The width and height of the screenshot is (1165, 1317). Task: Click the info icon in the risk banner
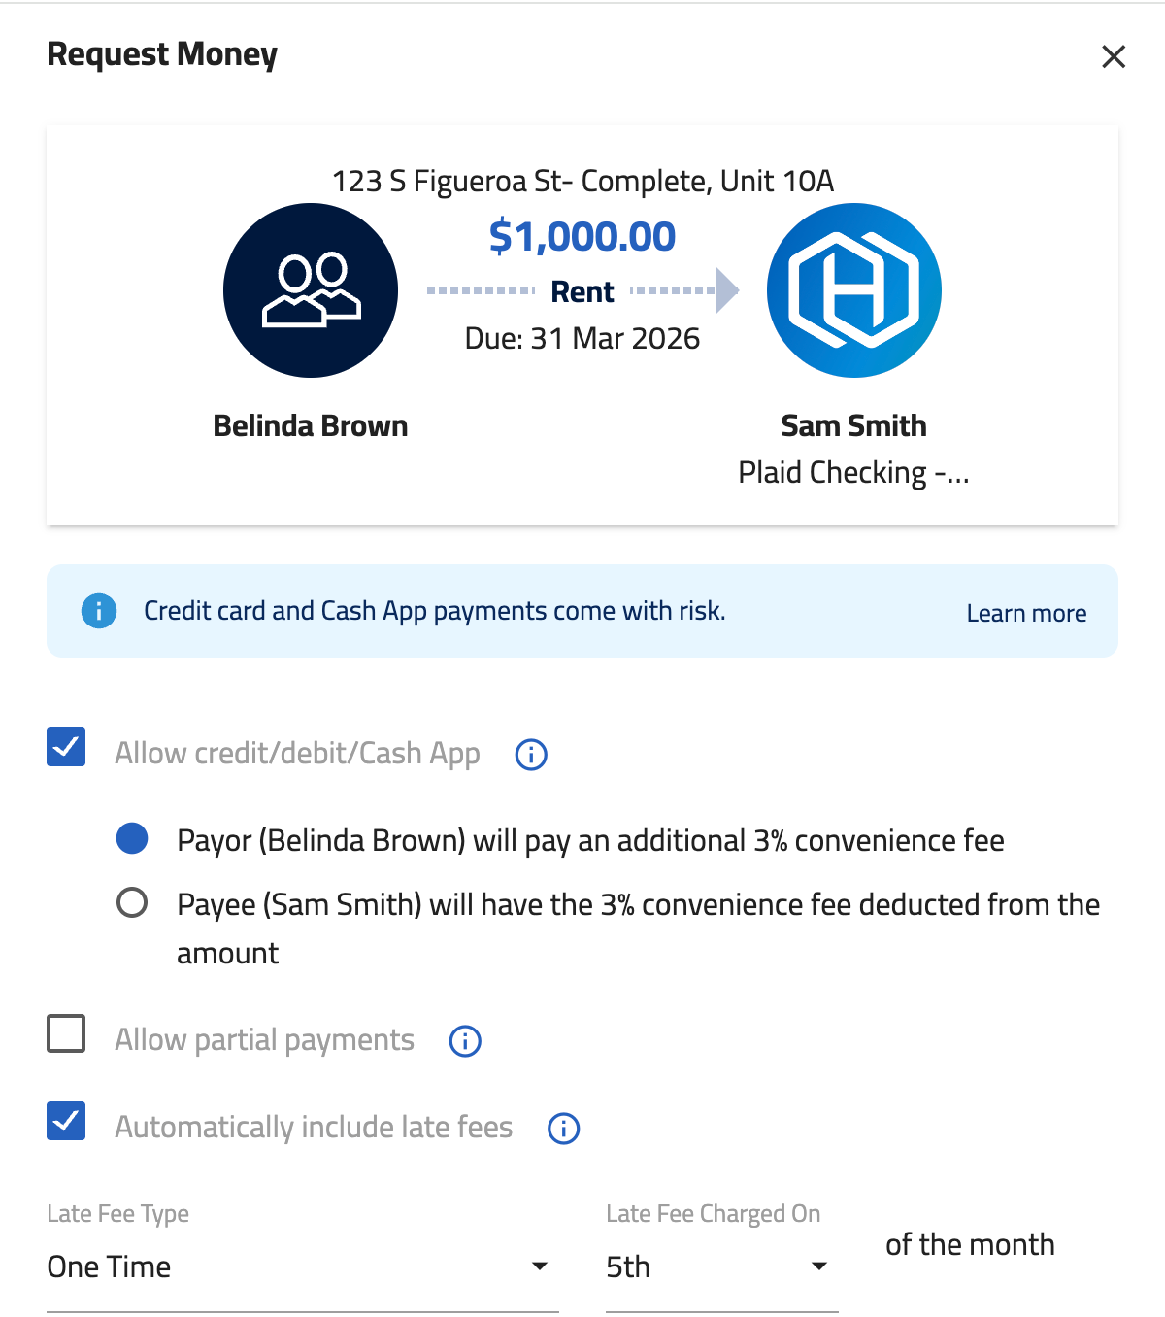coord(99,611)
